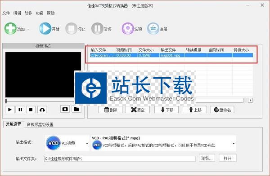Image resolution: width=270 pixels, height=176 pixels.
Task: Stop the video preview playback
Action: (x=31, y=110)
